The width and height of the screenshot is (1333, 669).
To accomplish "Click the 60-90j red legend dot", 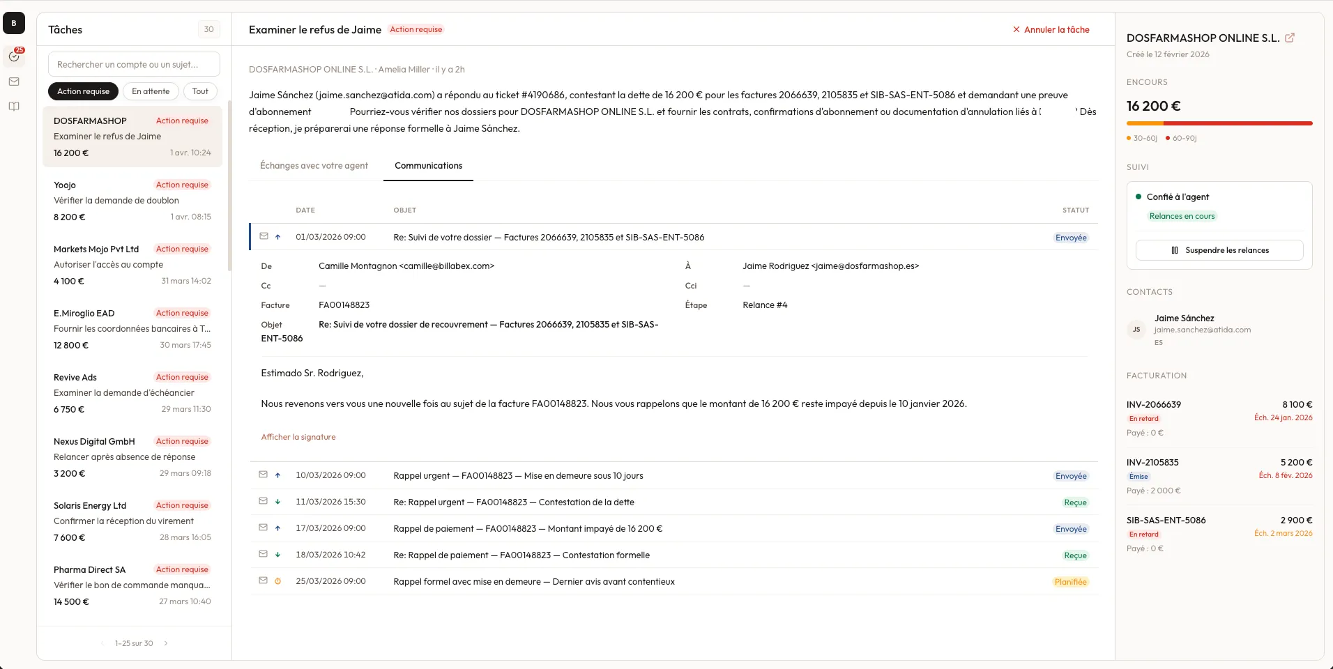I will 1168,138.
